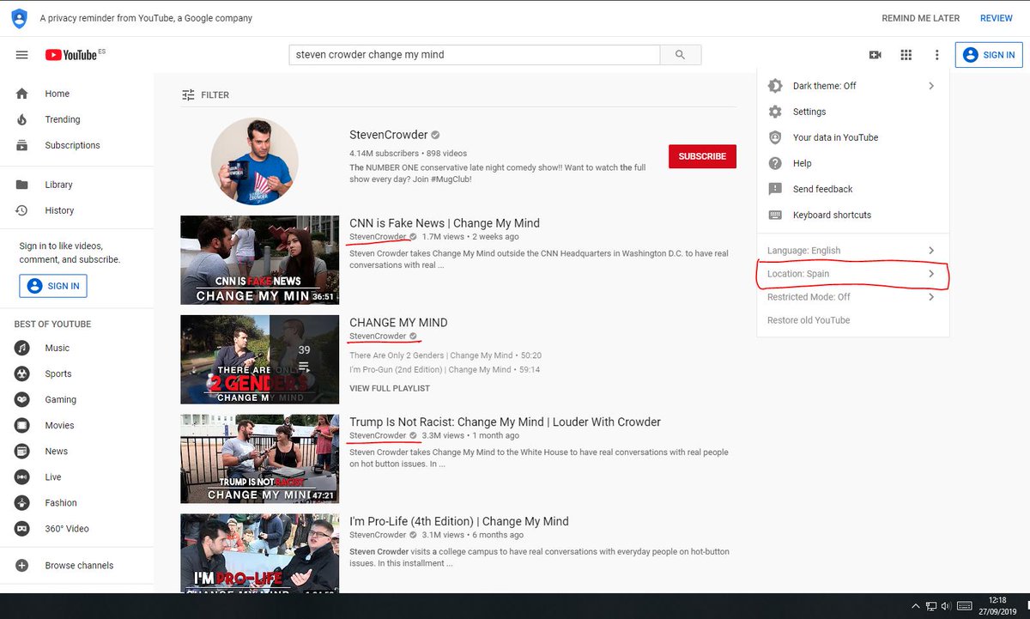
Task: Open I'm Pro-Life (4th Edition) title
Action: pyautogui.click(x=459, y=522)
